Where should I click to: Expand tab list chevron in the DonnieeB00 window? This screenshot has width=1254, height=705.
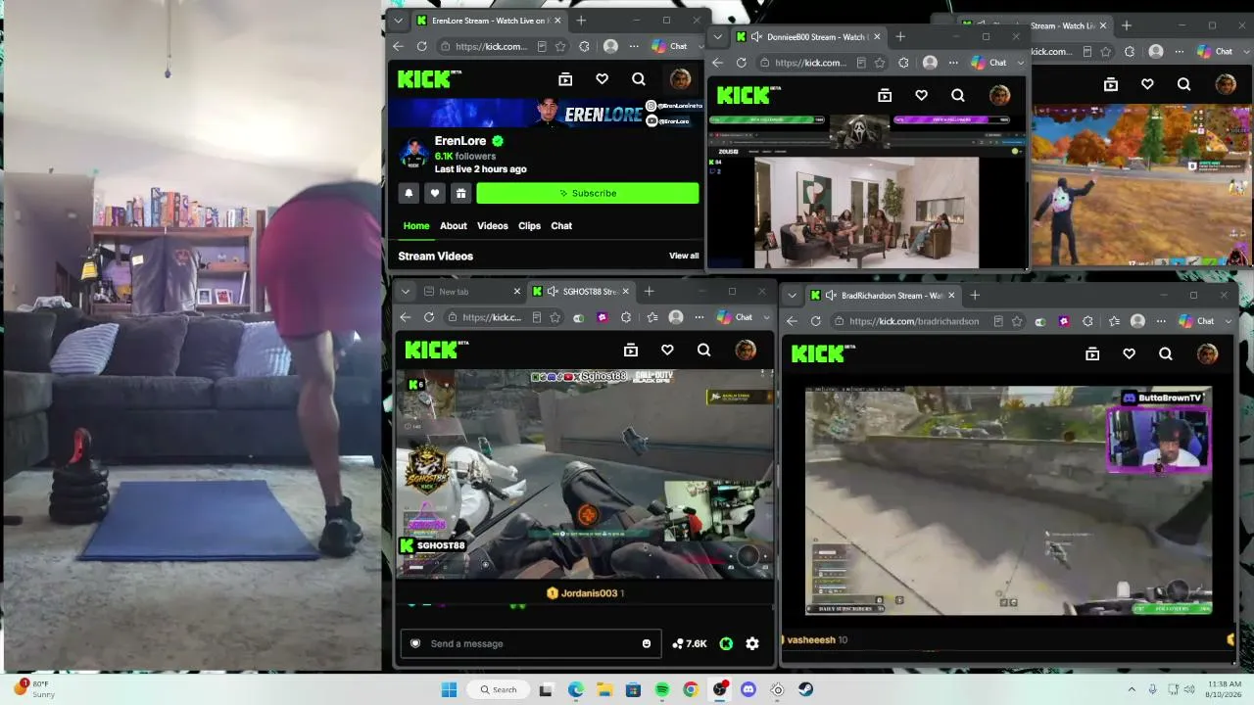click(x=718, y=37)
